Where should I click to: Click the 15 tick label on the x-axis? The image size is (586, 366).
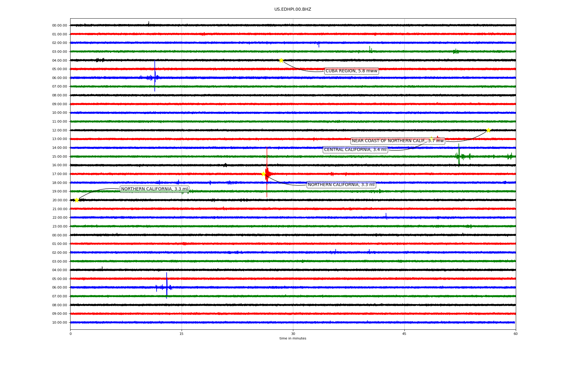(x=182, y=334)
